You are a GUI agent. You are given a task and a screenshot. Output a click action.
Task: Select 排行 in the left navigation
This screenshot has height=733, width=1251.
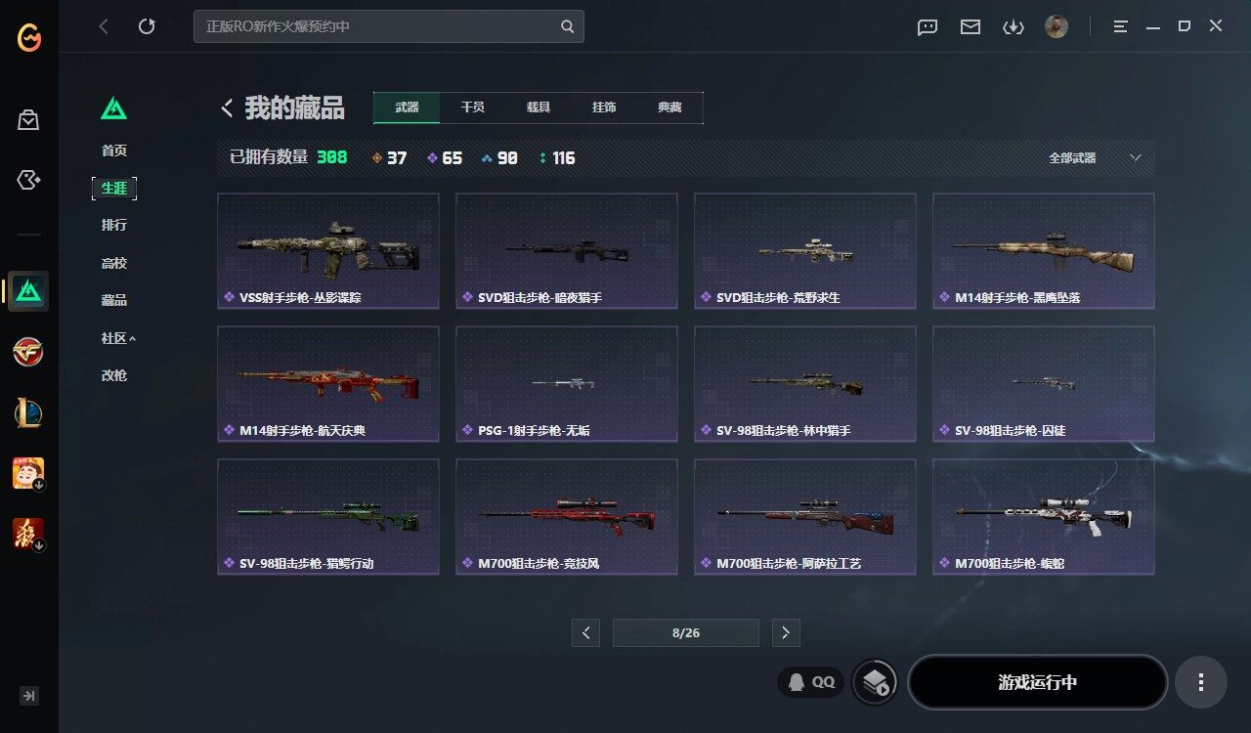(114, 225)
